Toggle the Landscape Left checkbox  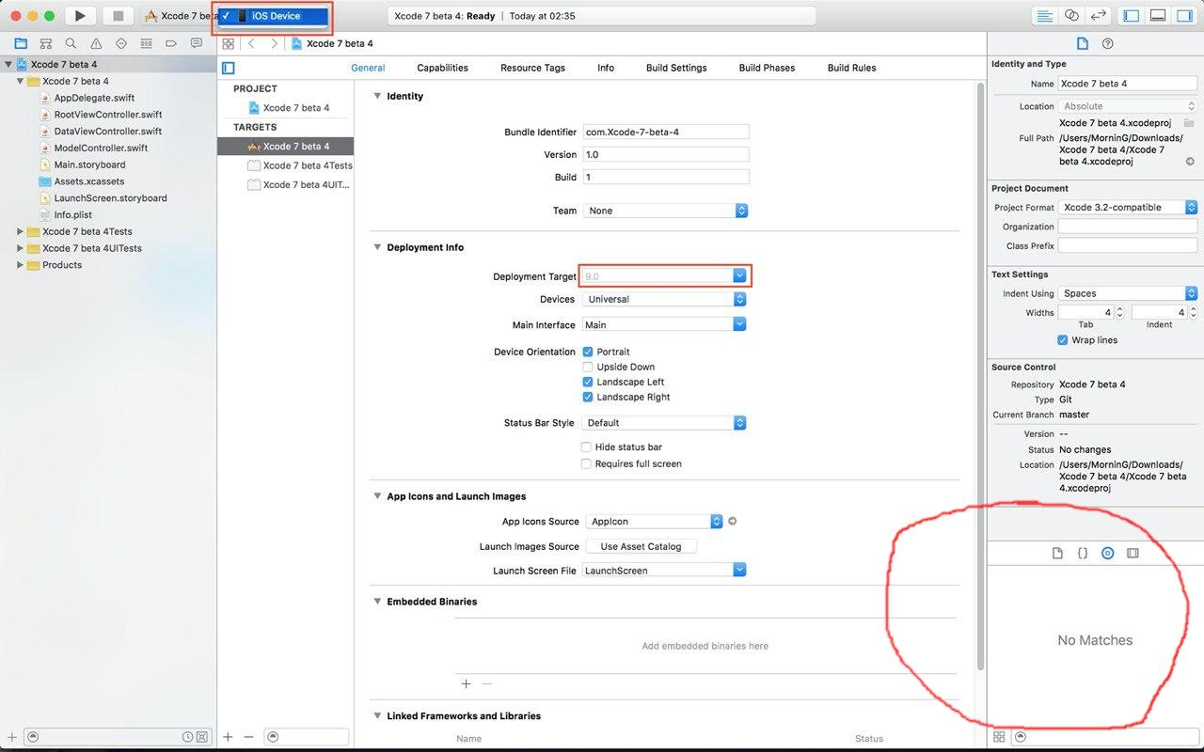588,382
